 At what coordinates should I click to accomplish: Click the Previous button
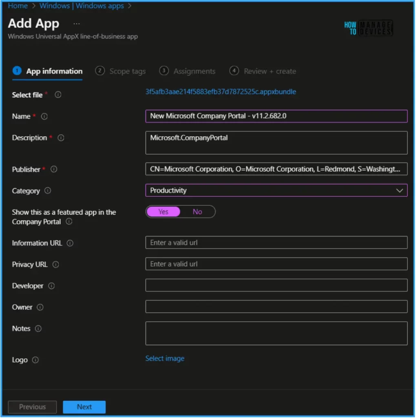point(32,407)
